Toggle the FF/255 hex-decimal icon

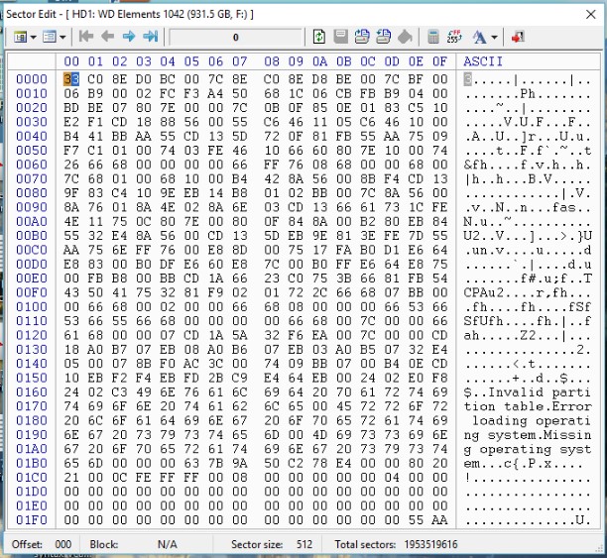pos(454,37)
